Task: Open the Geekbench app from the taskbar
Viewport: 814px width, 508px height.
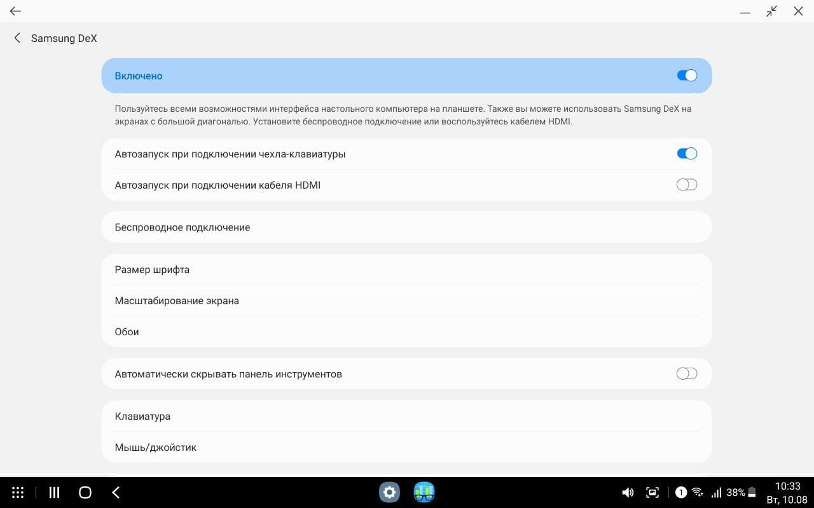Action: click(424, 492)
